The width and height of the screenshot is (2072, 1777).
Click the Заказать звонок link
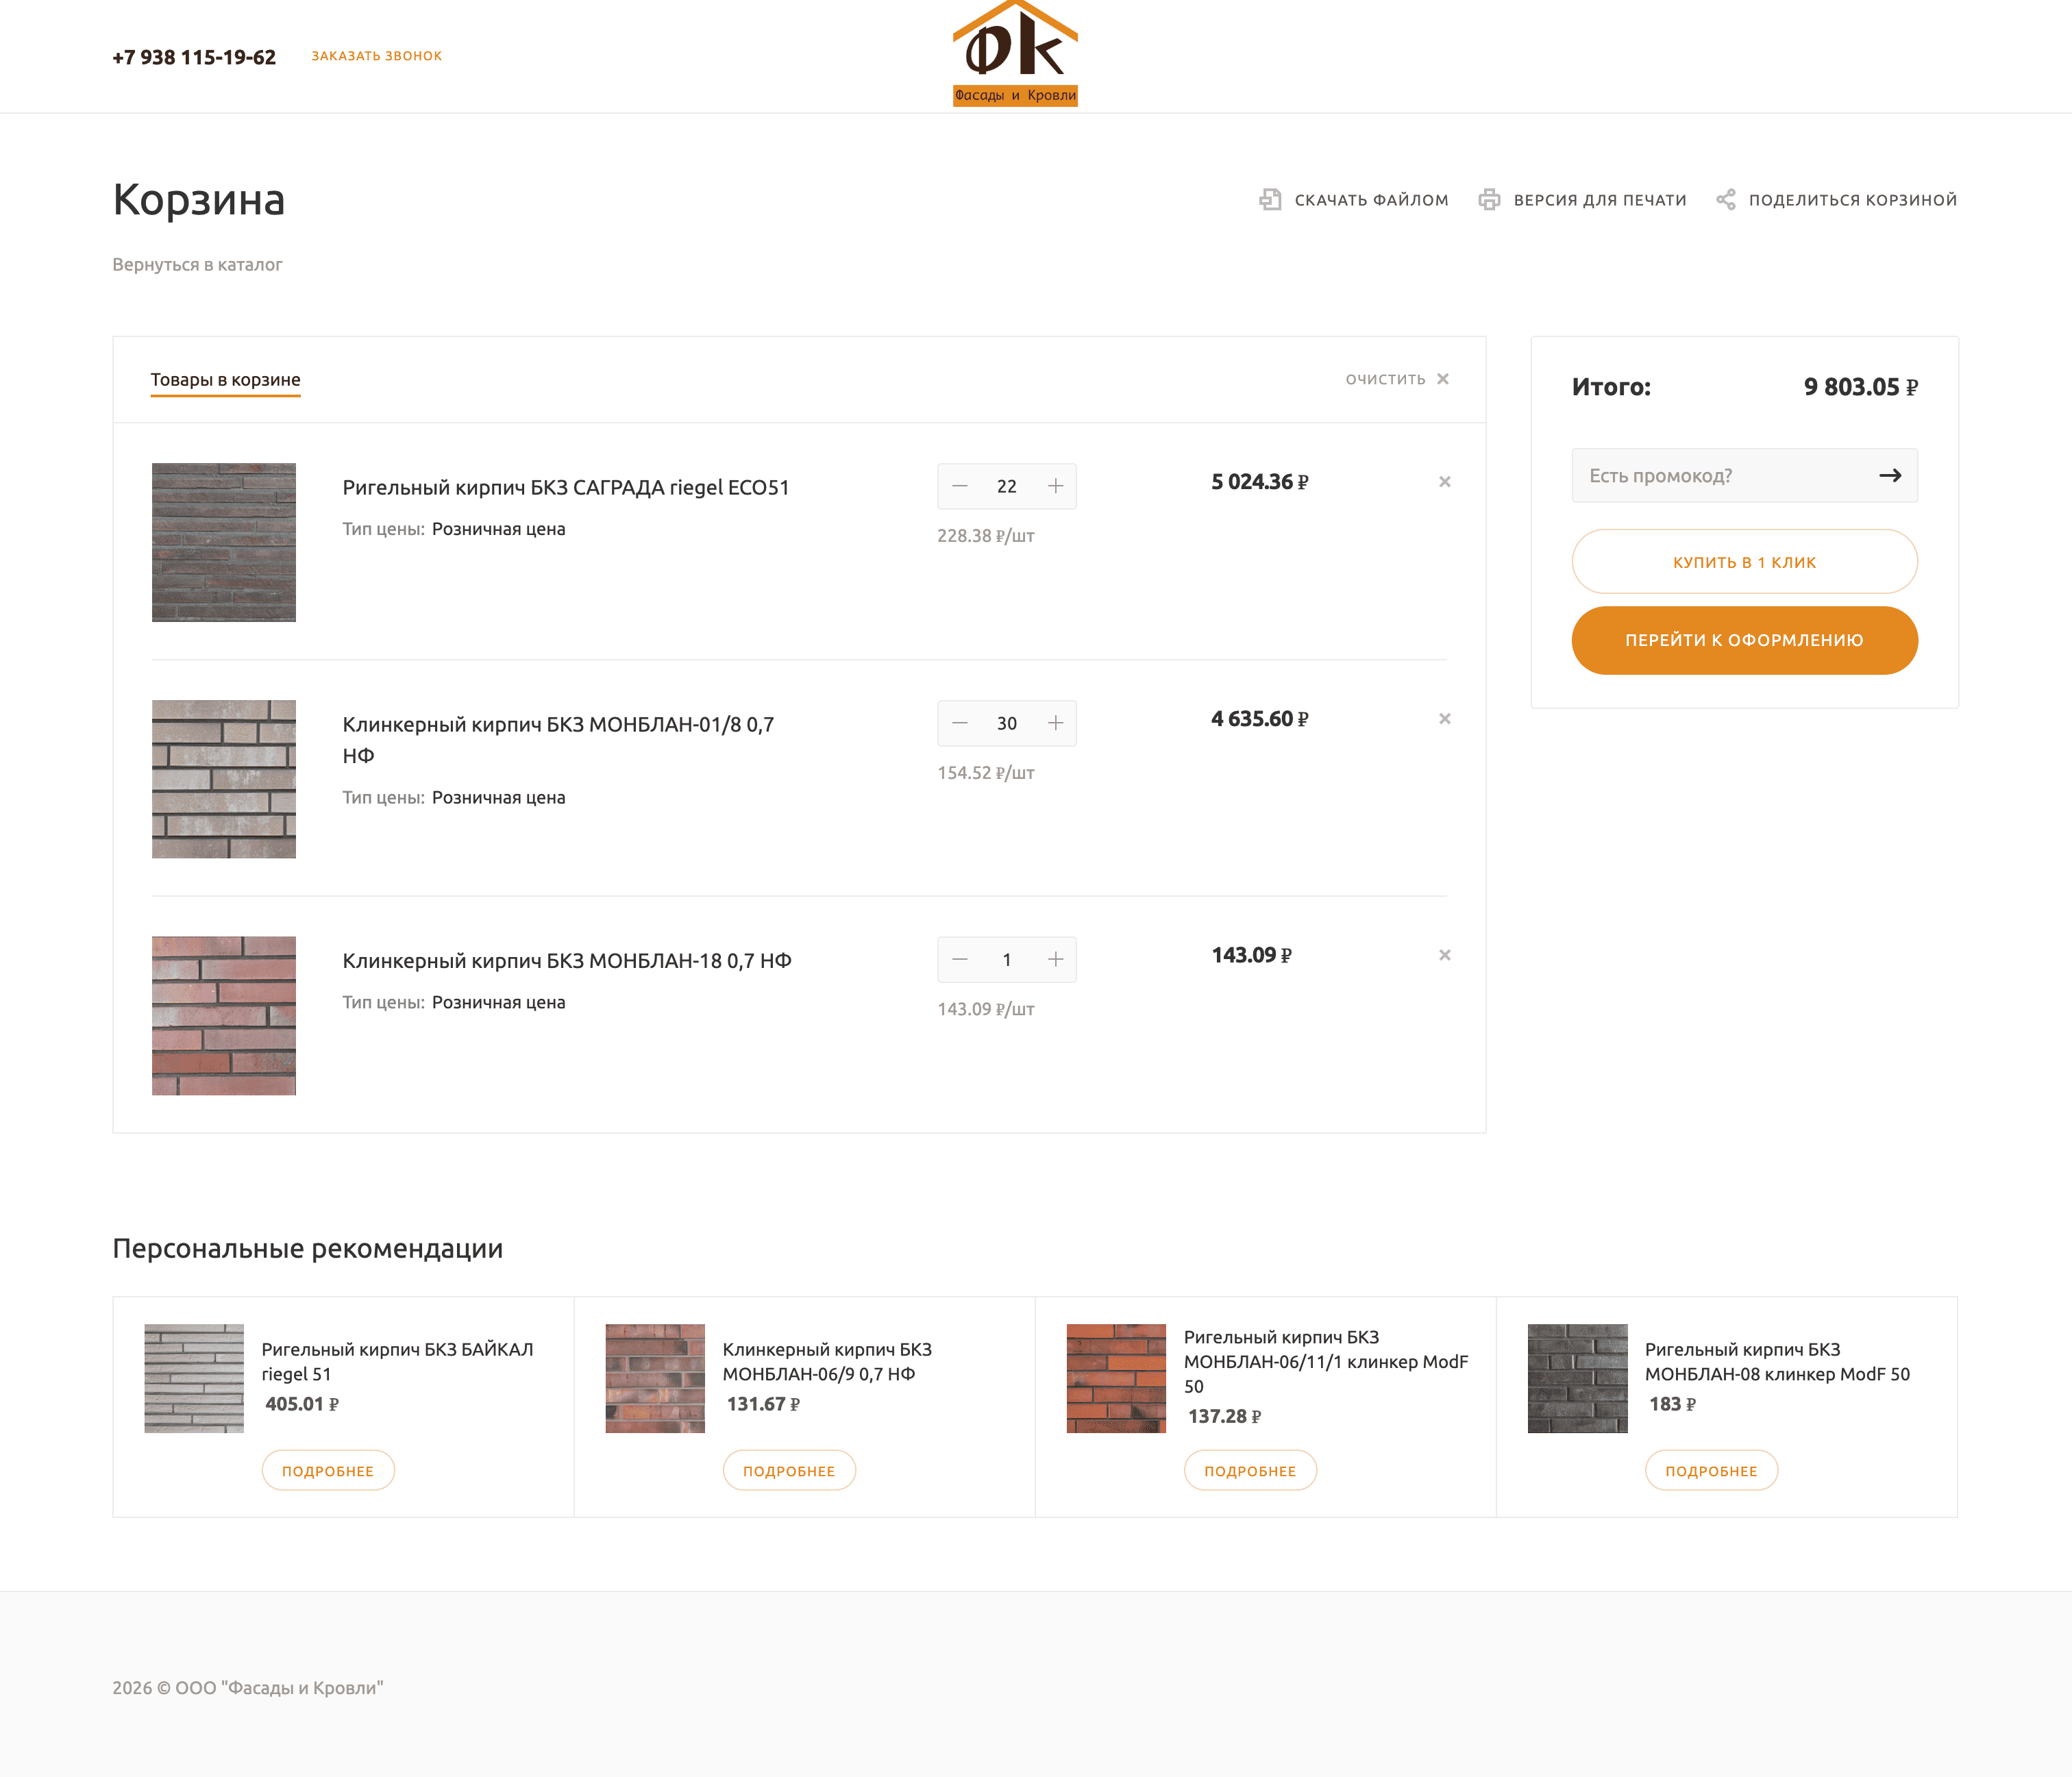(376, 56)
